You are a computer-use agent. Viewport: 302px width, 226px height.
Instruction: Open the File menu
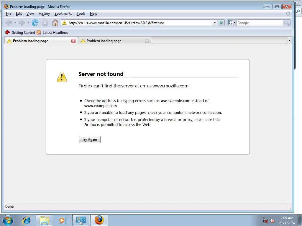pyautogui.click(x=9, y=14)
